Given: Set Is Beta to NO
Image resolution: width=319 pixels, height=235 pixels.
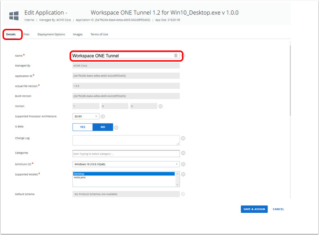Looking at the screenshot, I should [x=103, y=127].
